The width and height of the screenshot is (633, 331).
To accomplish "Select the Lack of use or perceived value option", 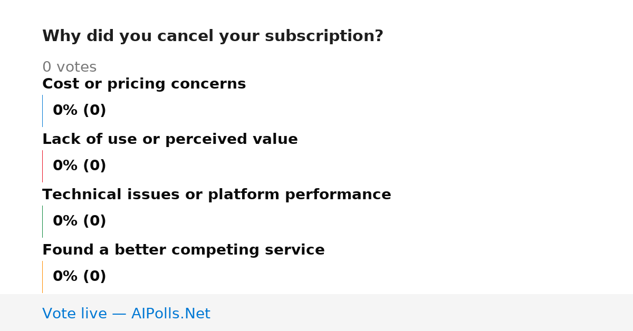I will tap(170, 139).
